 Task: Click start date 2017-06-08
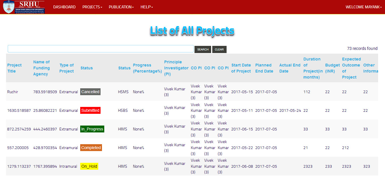pyautogui.click(x=242, y=166)
